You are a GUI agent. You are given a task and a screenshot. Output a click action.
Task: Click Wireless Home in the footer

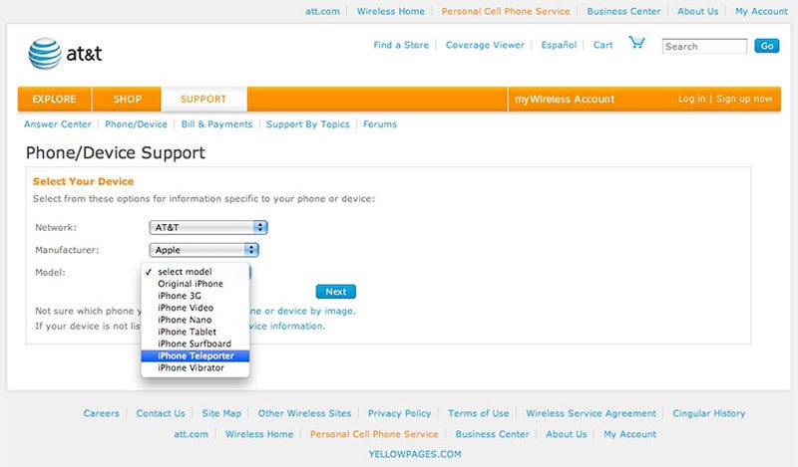coord(259,434)
